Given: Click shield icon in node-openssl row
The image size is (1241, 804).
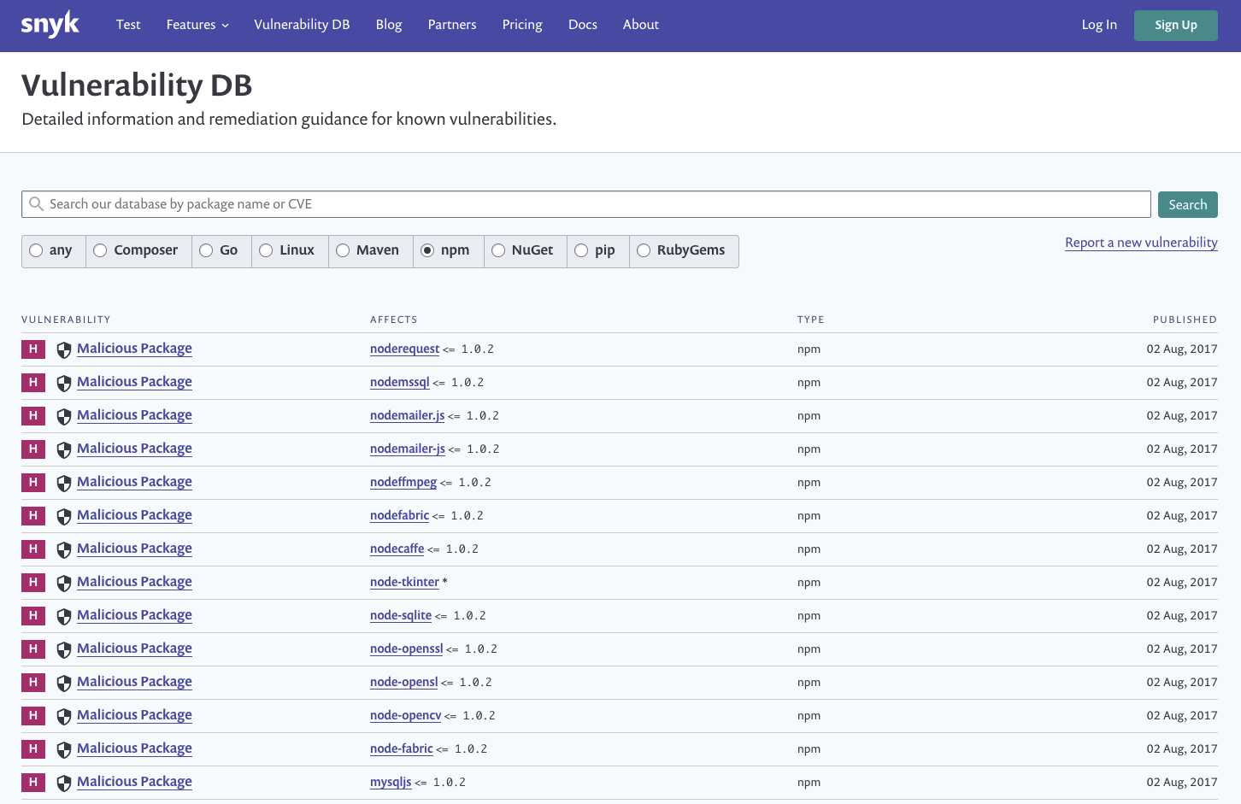Looking at the screenshot, I should click(64, 650).
